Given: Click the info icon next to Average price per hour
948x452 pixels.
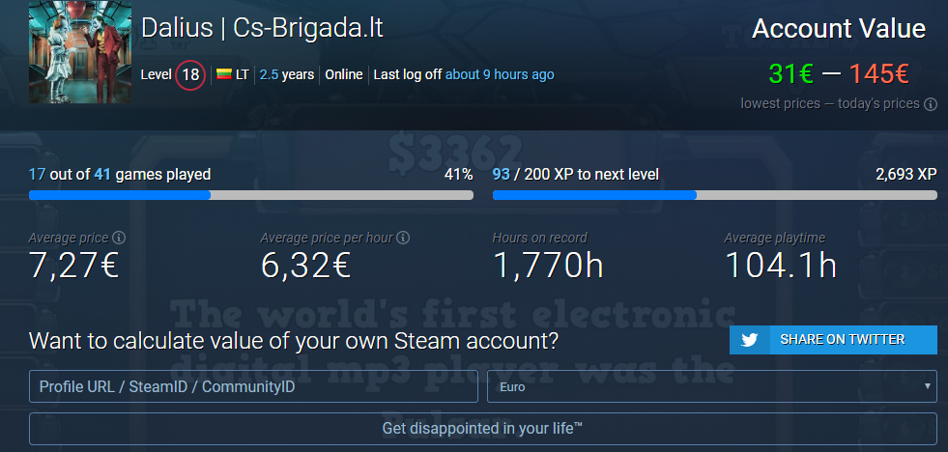Looking at the screenshot, I should coord(404,238).
